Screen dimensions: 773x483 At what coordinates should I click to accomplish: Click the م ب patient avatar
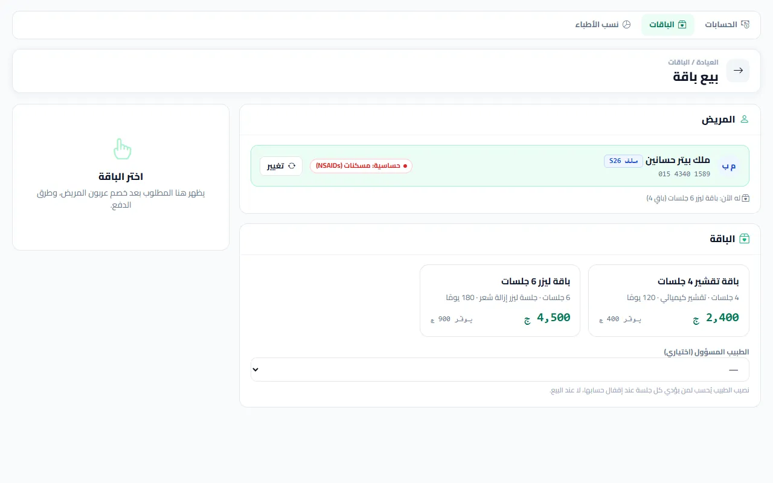pyautogui.click(x=729, y=166)
